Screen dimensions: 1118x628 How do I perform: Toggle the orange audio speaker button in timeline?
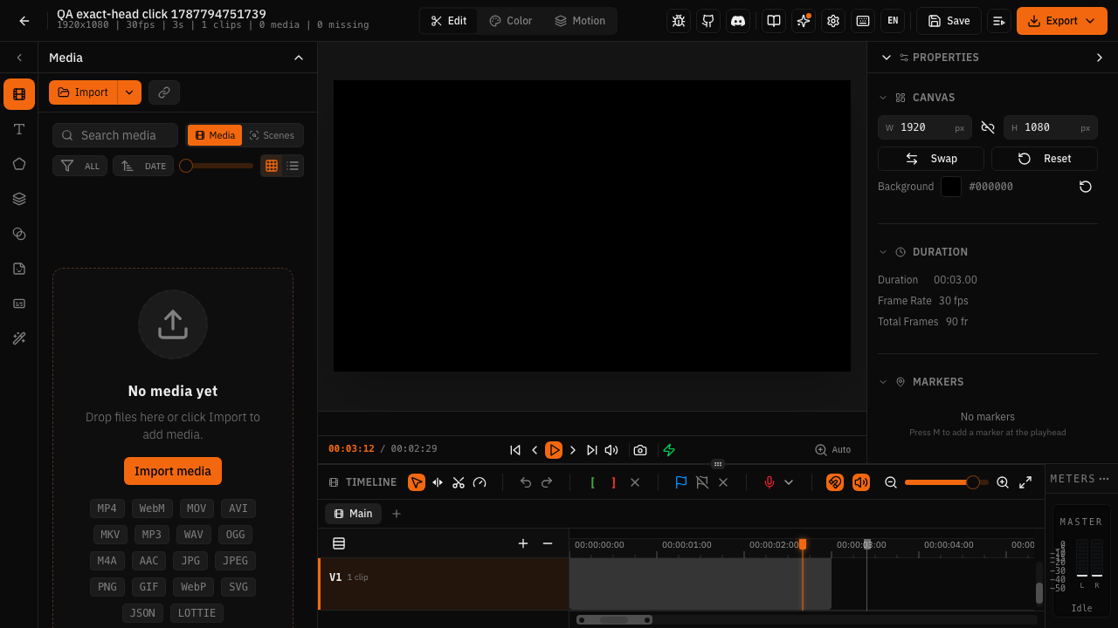pos(861,482)
